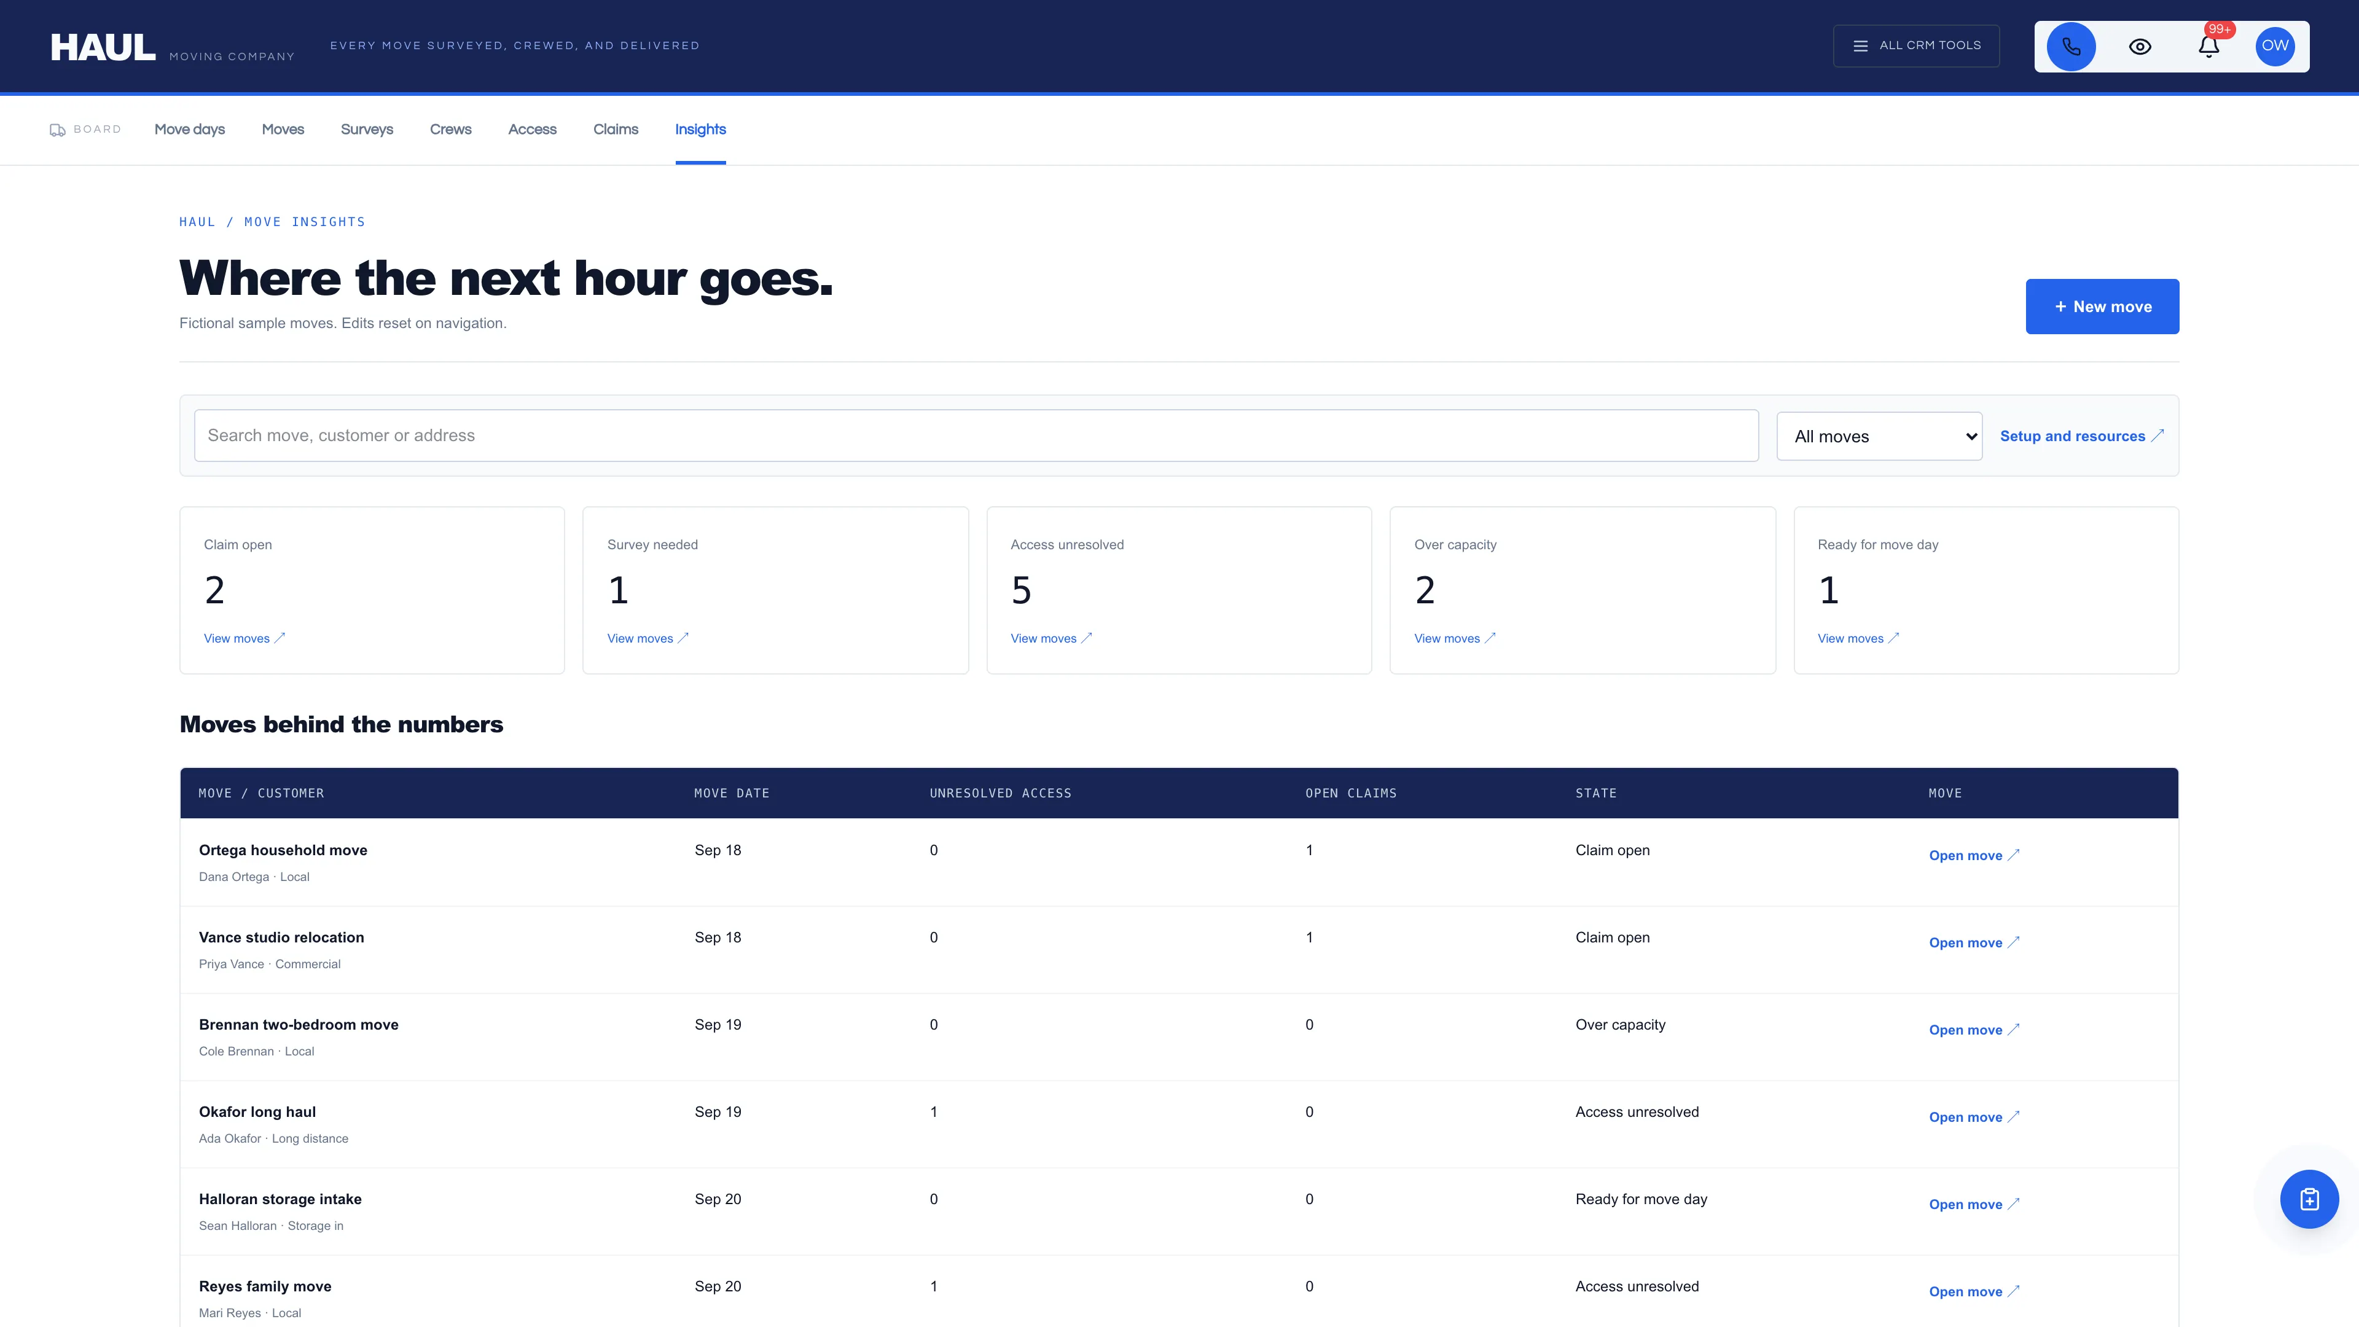The width and height of the screenshot is (2359, 1327).
Task: View moves under Claim open card
Action: 245,638
